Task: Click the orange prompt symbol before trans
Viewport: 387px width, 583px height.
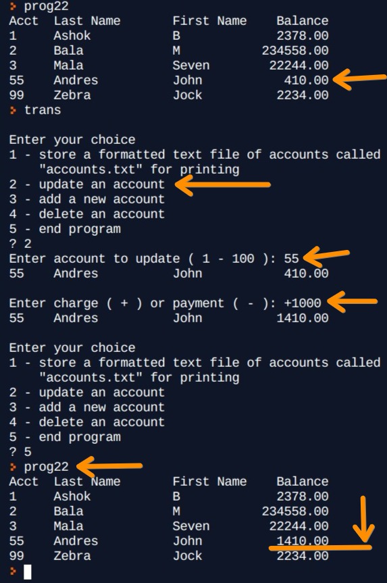Action: coord(13,110)
